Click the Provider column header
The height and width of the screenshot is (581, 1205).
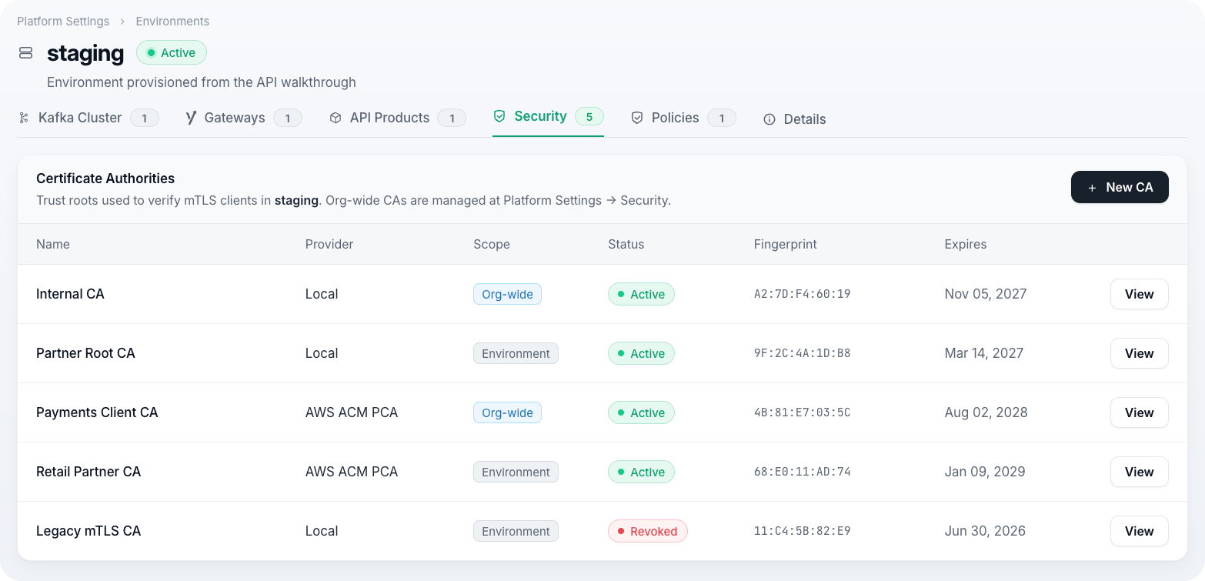[329, 244]
